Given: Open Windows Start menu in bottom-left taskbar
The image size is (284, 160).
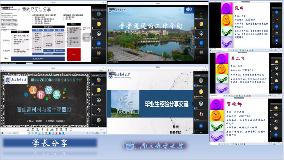Looking at the screenshot, I should [2, 133].
